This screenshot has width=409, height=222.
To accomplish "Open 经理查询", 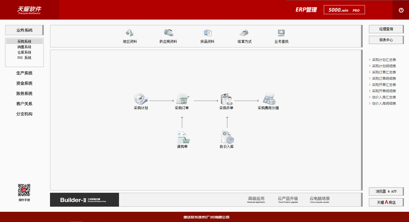I will 386,29.
